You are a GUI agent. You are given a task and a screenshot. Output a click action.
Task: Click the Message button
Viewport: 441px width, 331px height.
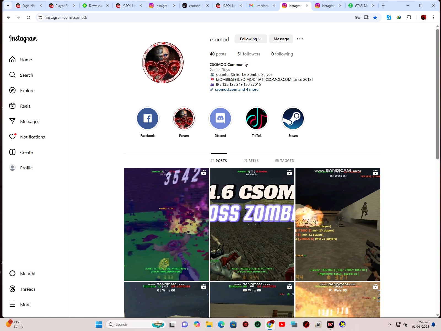(281, 39)
